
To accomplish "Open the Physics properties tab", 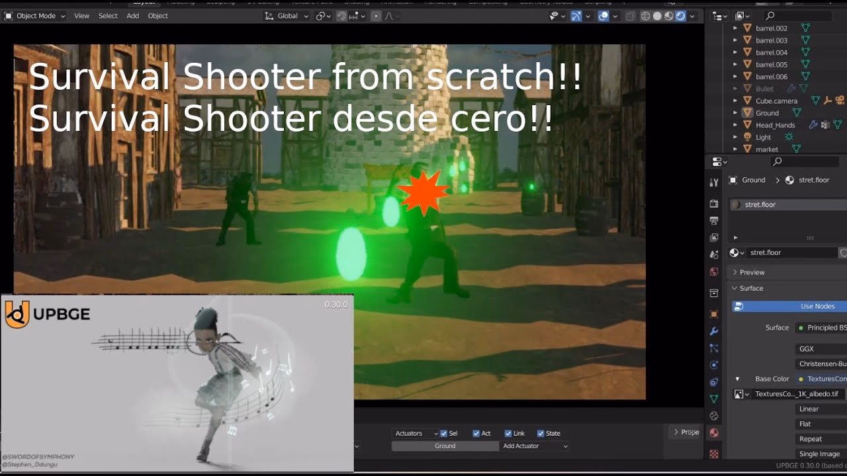I will tap(713, 365).
